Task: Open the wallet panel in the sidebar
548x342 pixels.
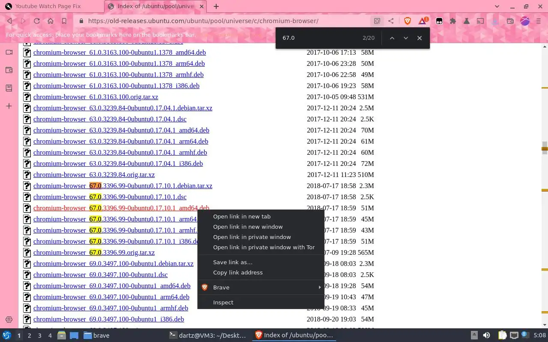Action: coord(9,70)
